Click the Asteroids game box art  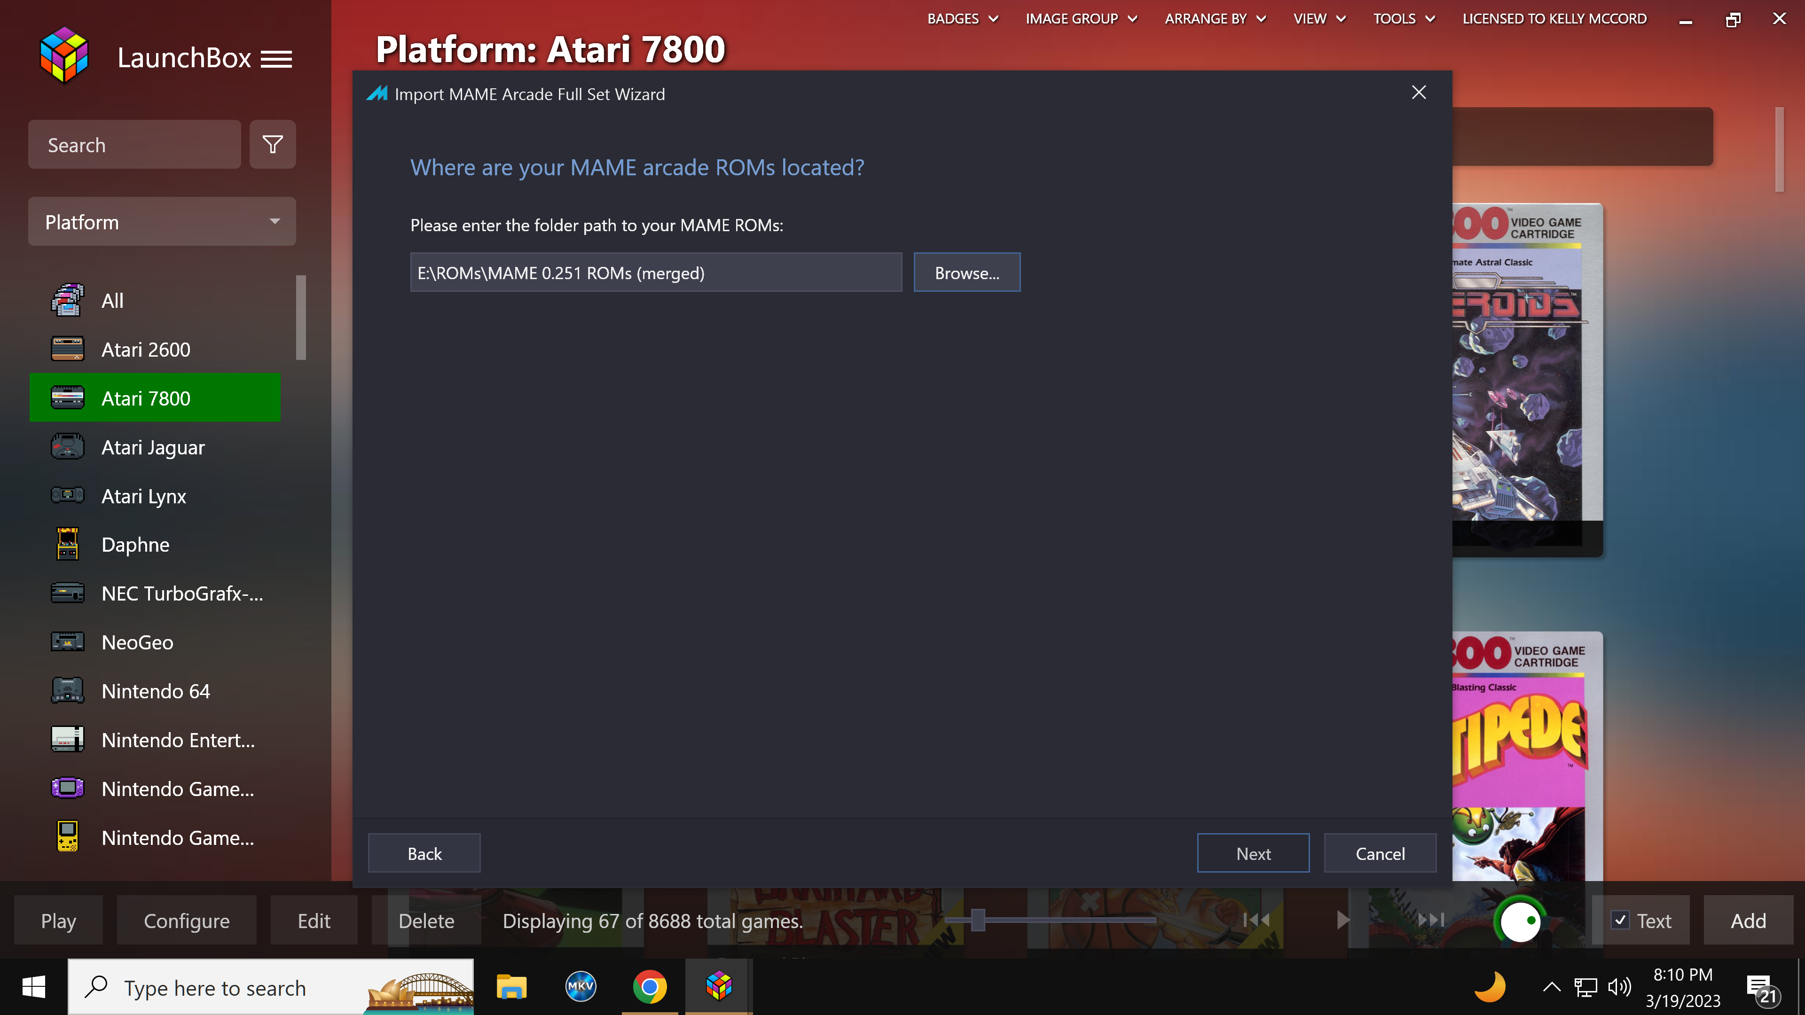(x=1528, y=380)
